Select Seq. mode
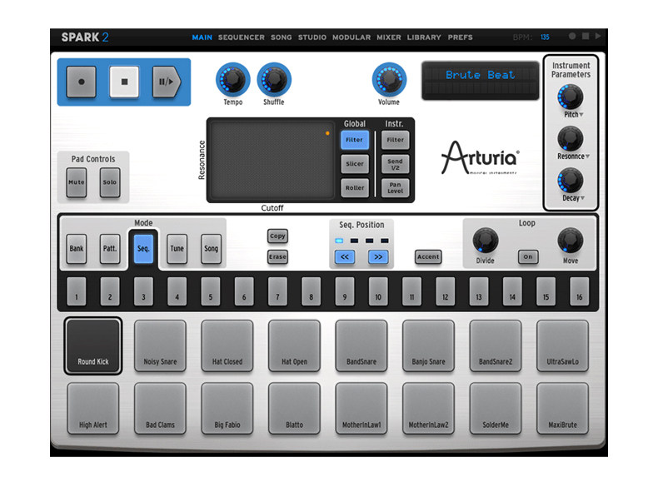The height and width of the screenshot is (502, 658). click(x=143, y=249)
